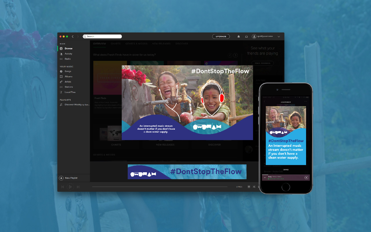Skip to the previous track
Viewport: 371px width, 232px height.
pyautogui.click(x=62, y=187)
